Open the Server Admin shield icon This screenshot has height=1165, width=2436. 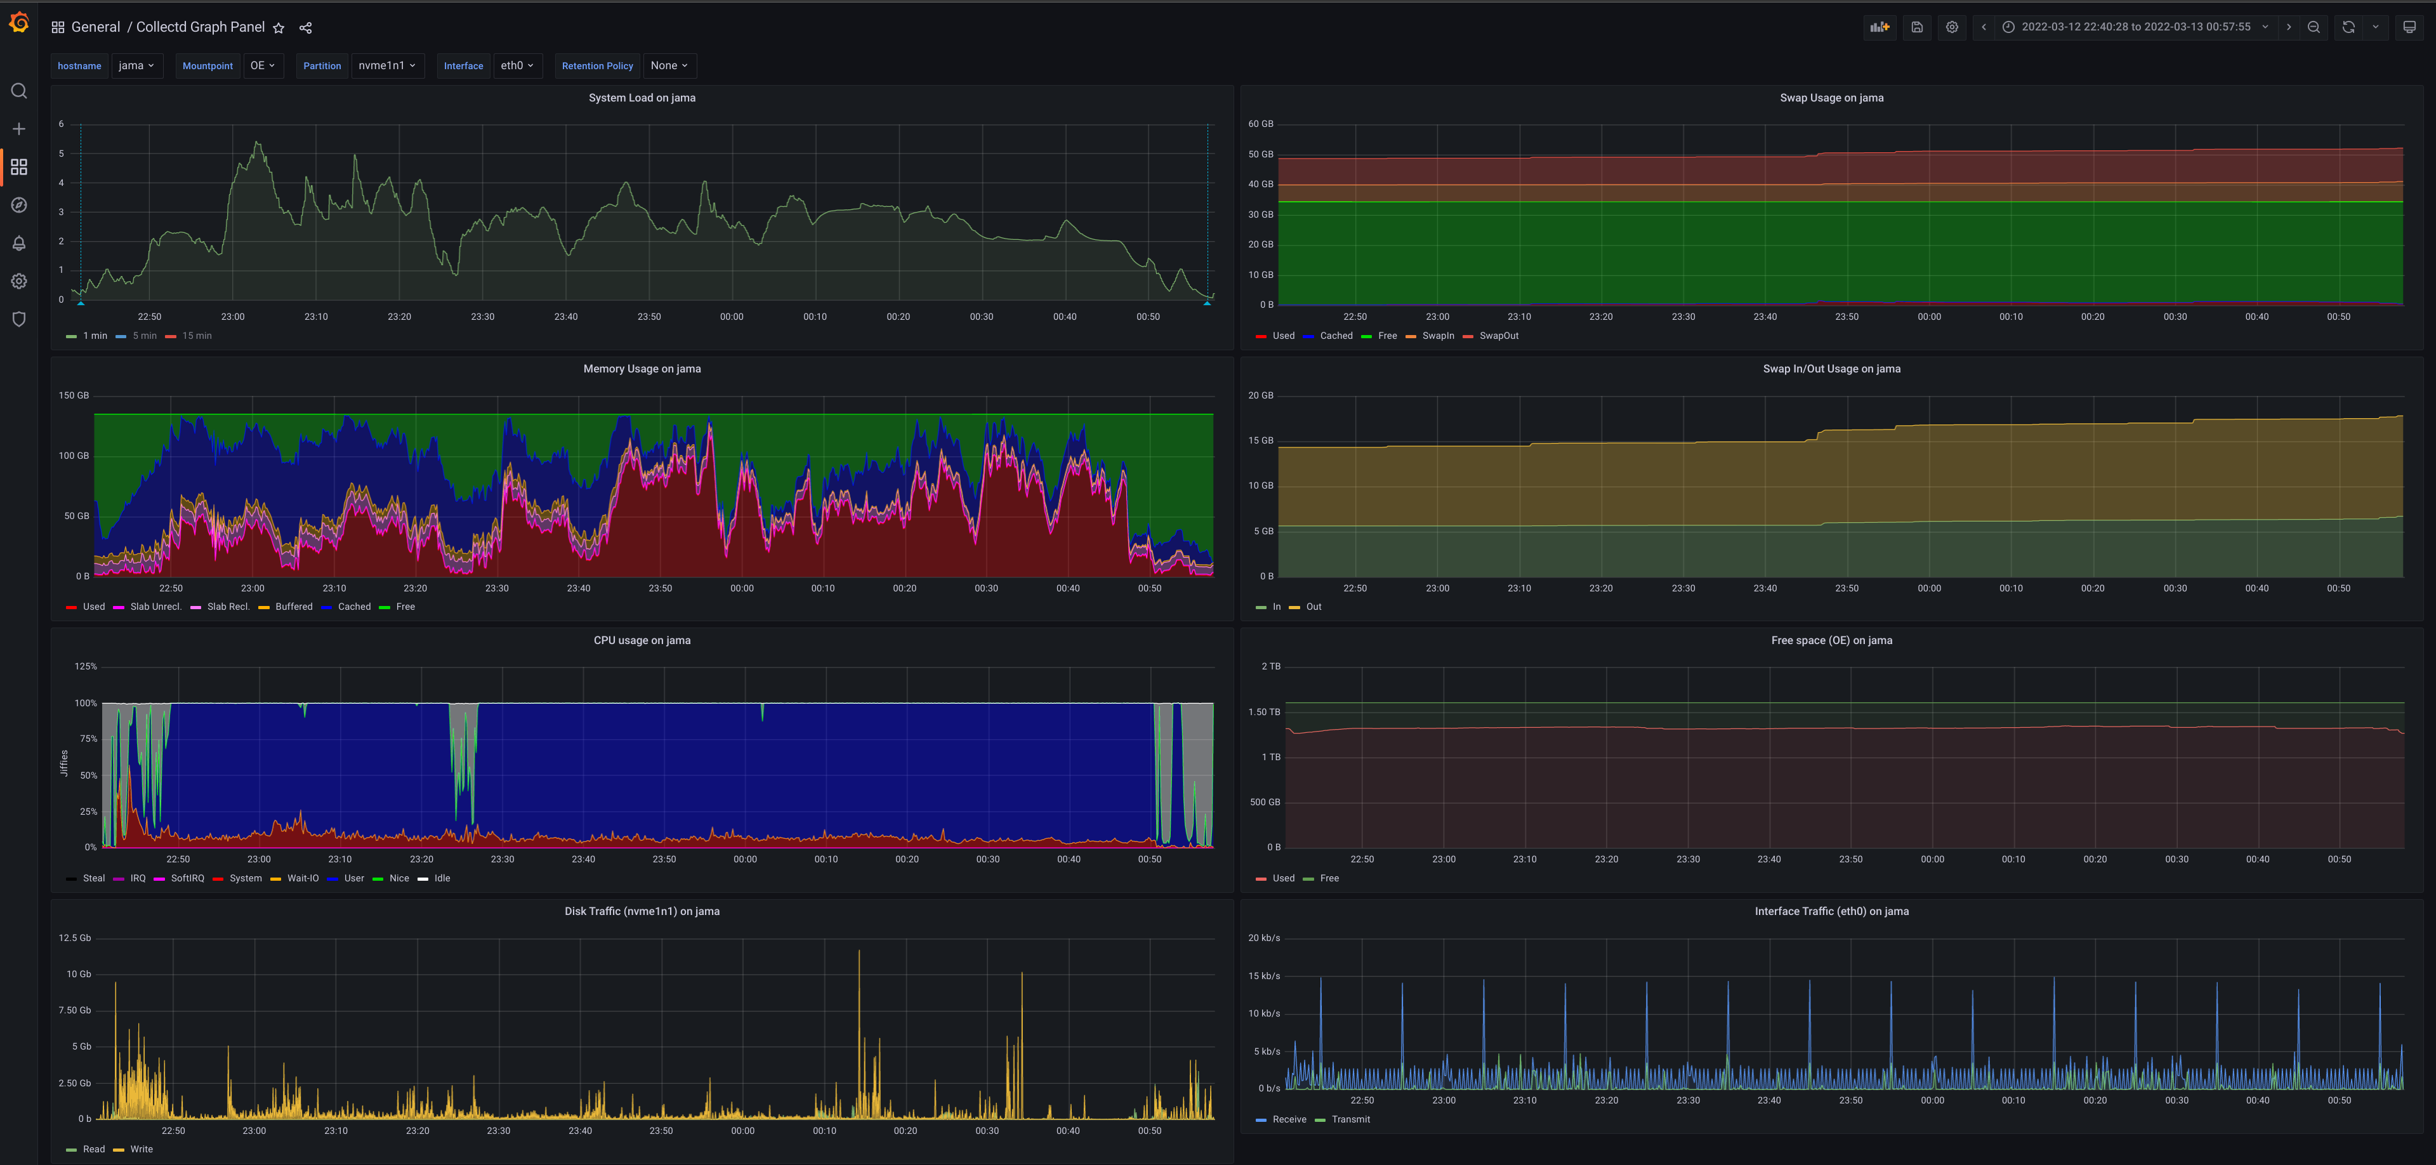pyautogui.click(x=19, y=319)
